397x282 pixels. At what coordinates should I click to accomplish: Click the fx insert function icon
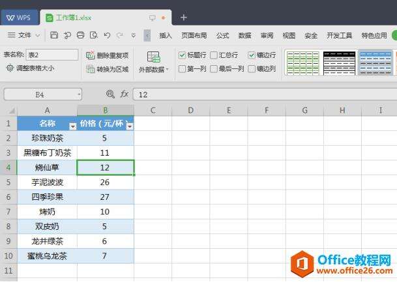[125, 94]
